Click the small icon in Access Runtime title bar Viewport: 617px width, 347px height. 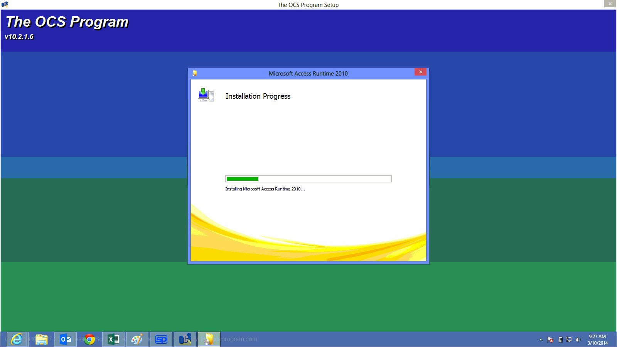195,73
